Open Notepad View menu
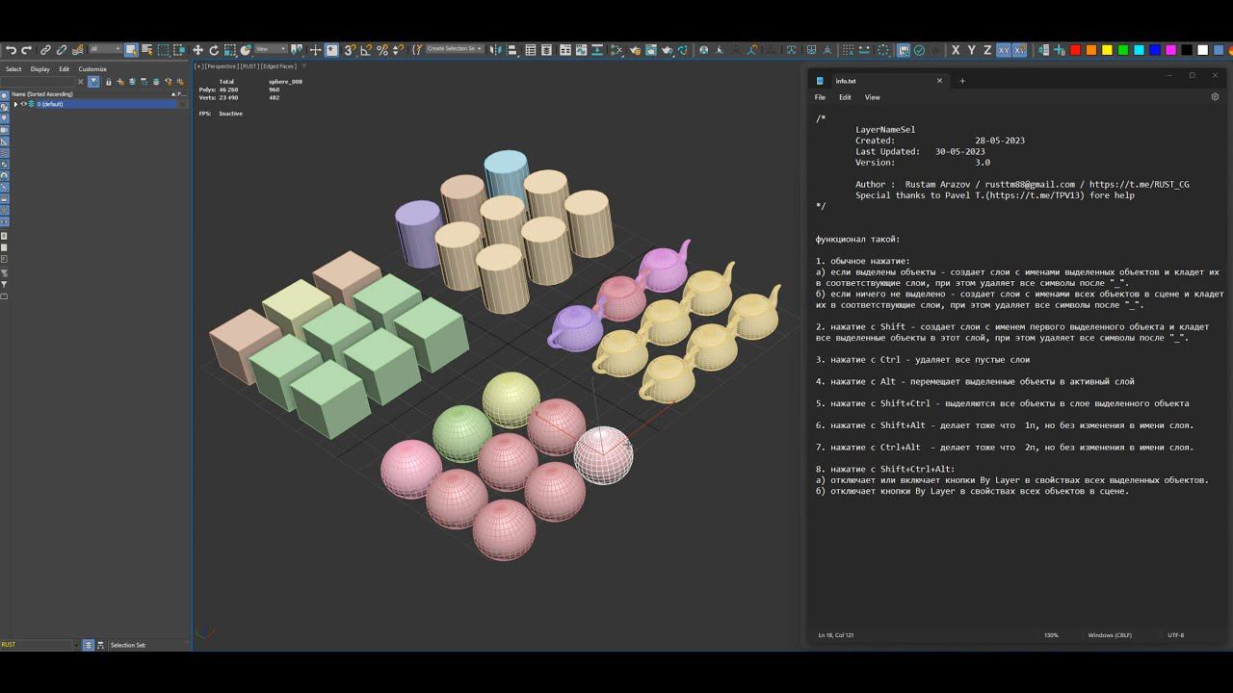 (x=872, y=97)
